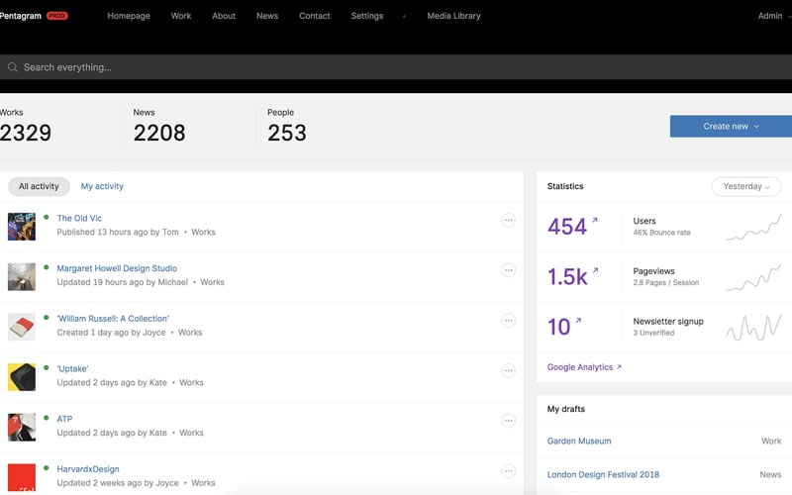Click the Users sparkline chart
The width and height of the screenshot is (792, 495).
[753, 227]
